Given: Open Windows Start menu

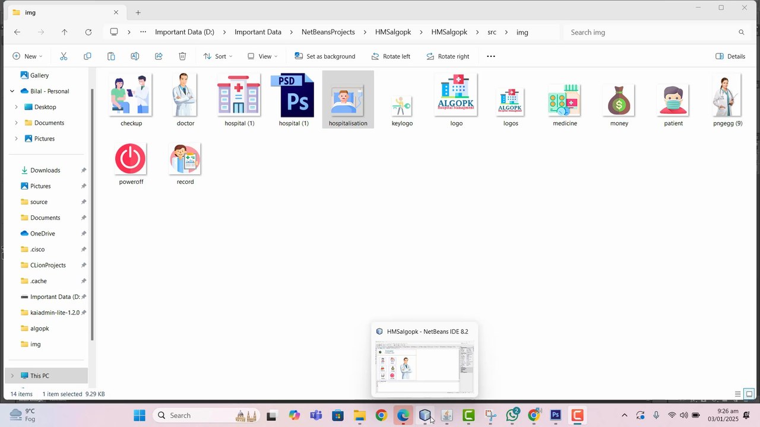Looking at the screenshot, I should point(140,415).
